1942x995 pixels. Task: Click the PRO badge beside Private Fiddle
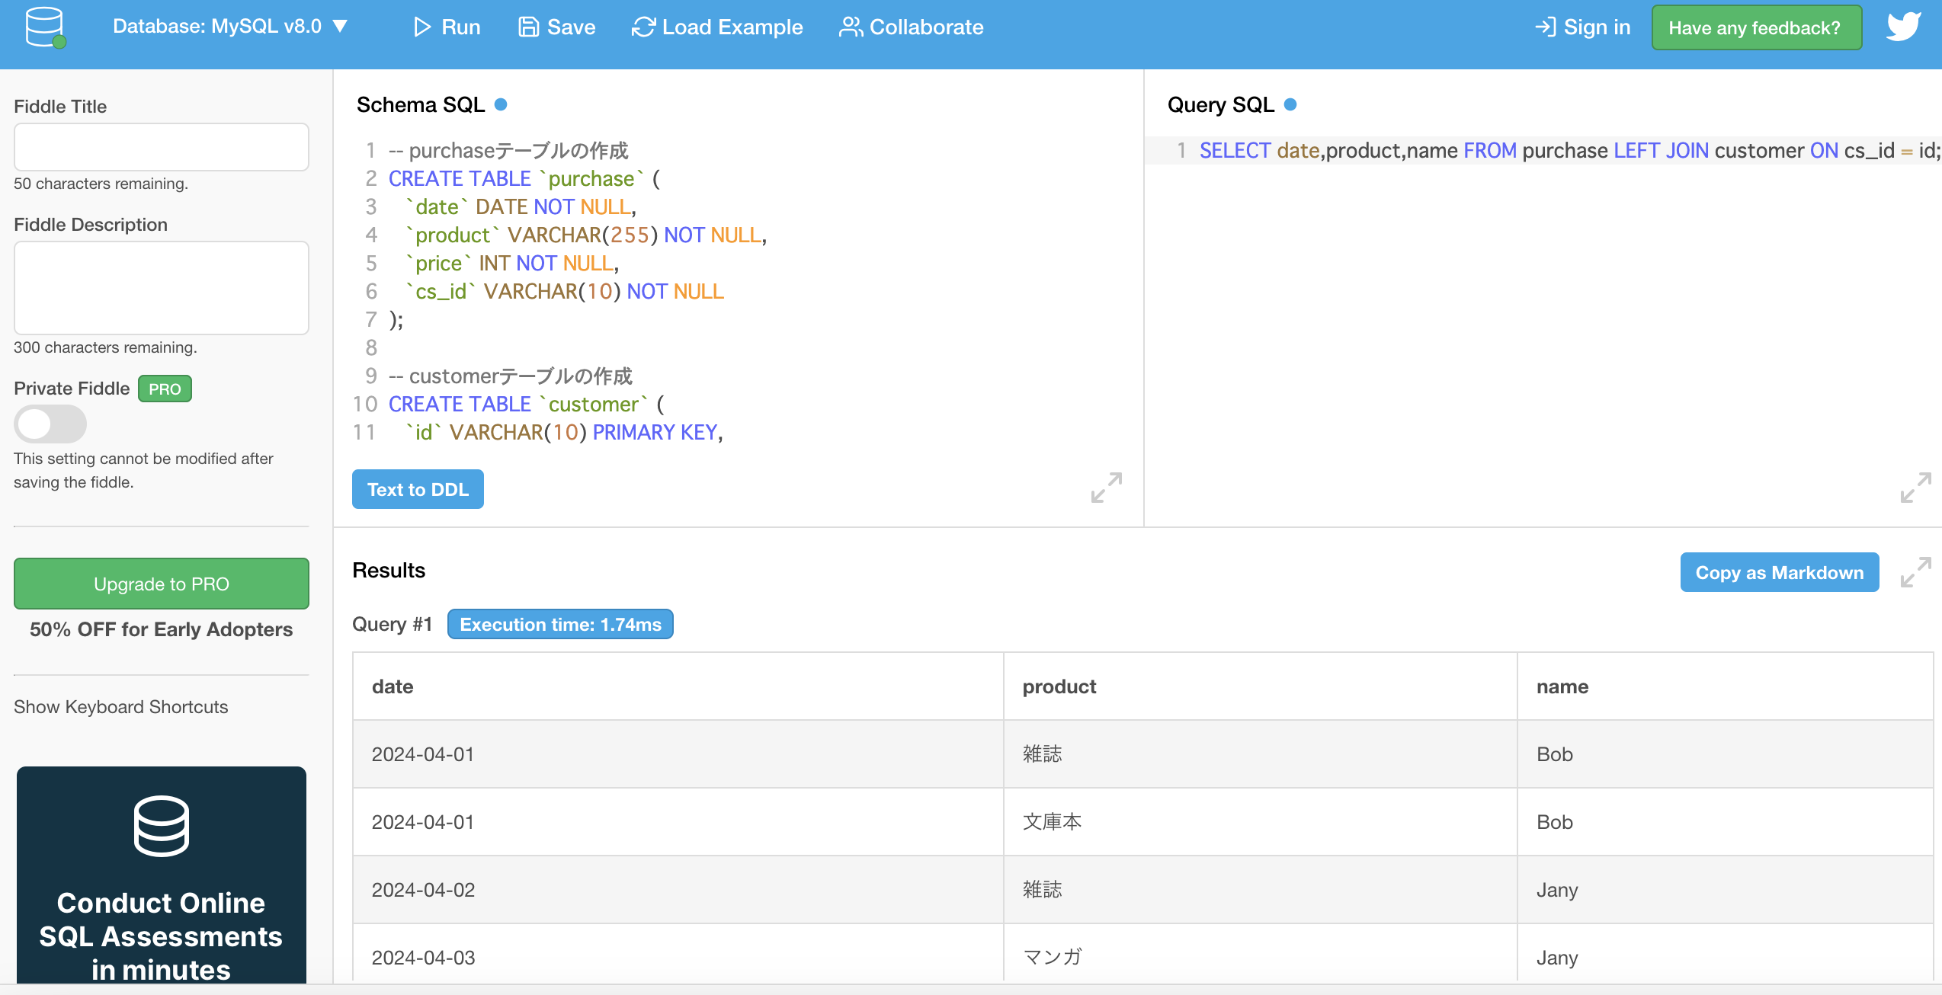click(165, 389)
